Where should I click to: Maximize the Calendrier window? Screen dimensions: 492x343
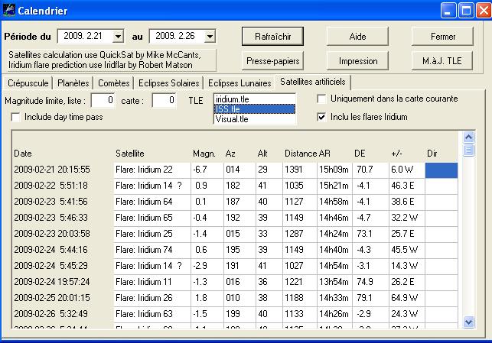click(x=466, y=11)
